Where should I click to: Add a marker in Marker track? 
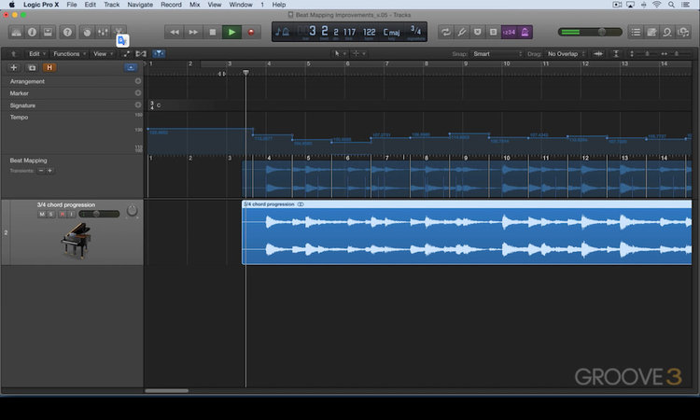pyautogui.click(x=138, y=92)
